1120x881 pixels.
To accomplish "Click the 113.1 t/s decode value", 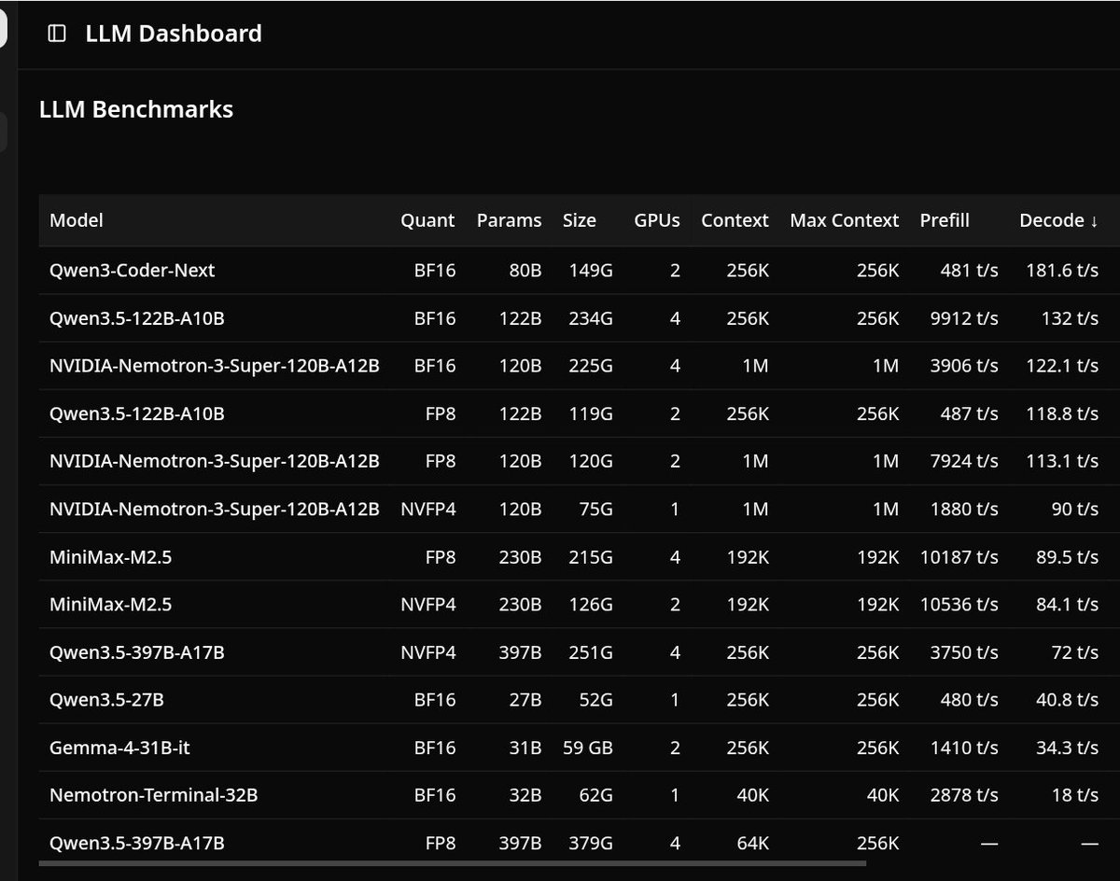I will tap(1062, 461).
